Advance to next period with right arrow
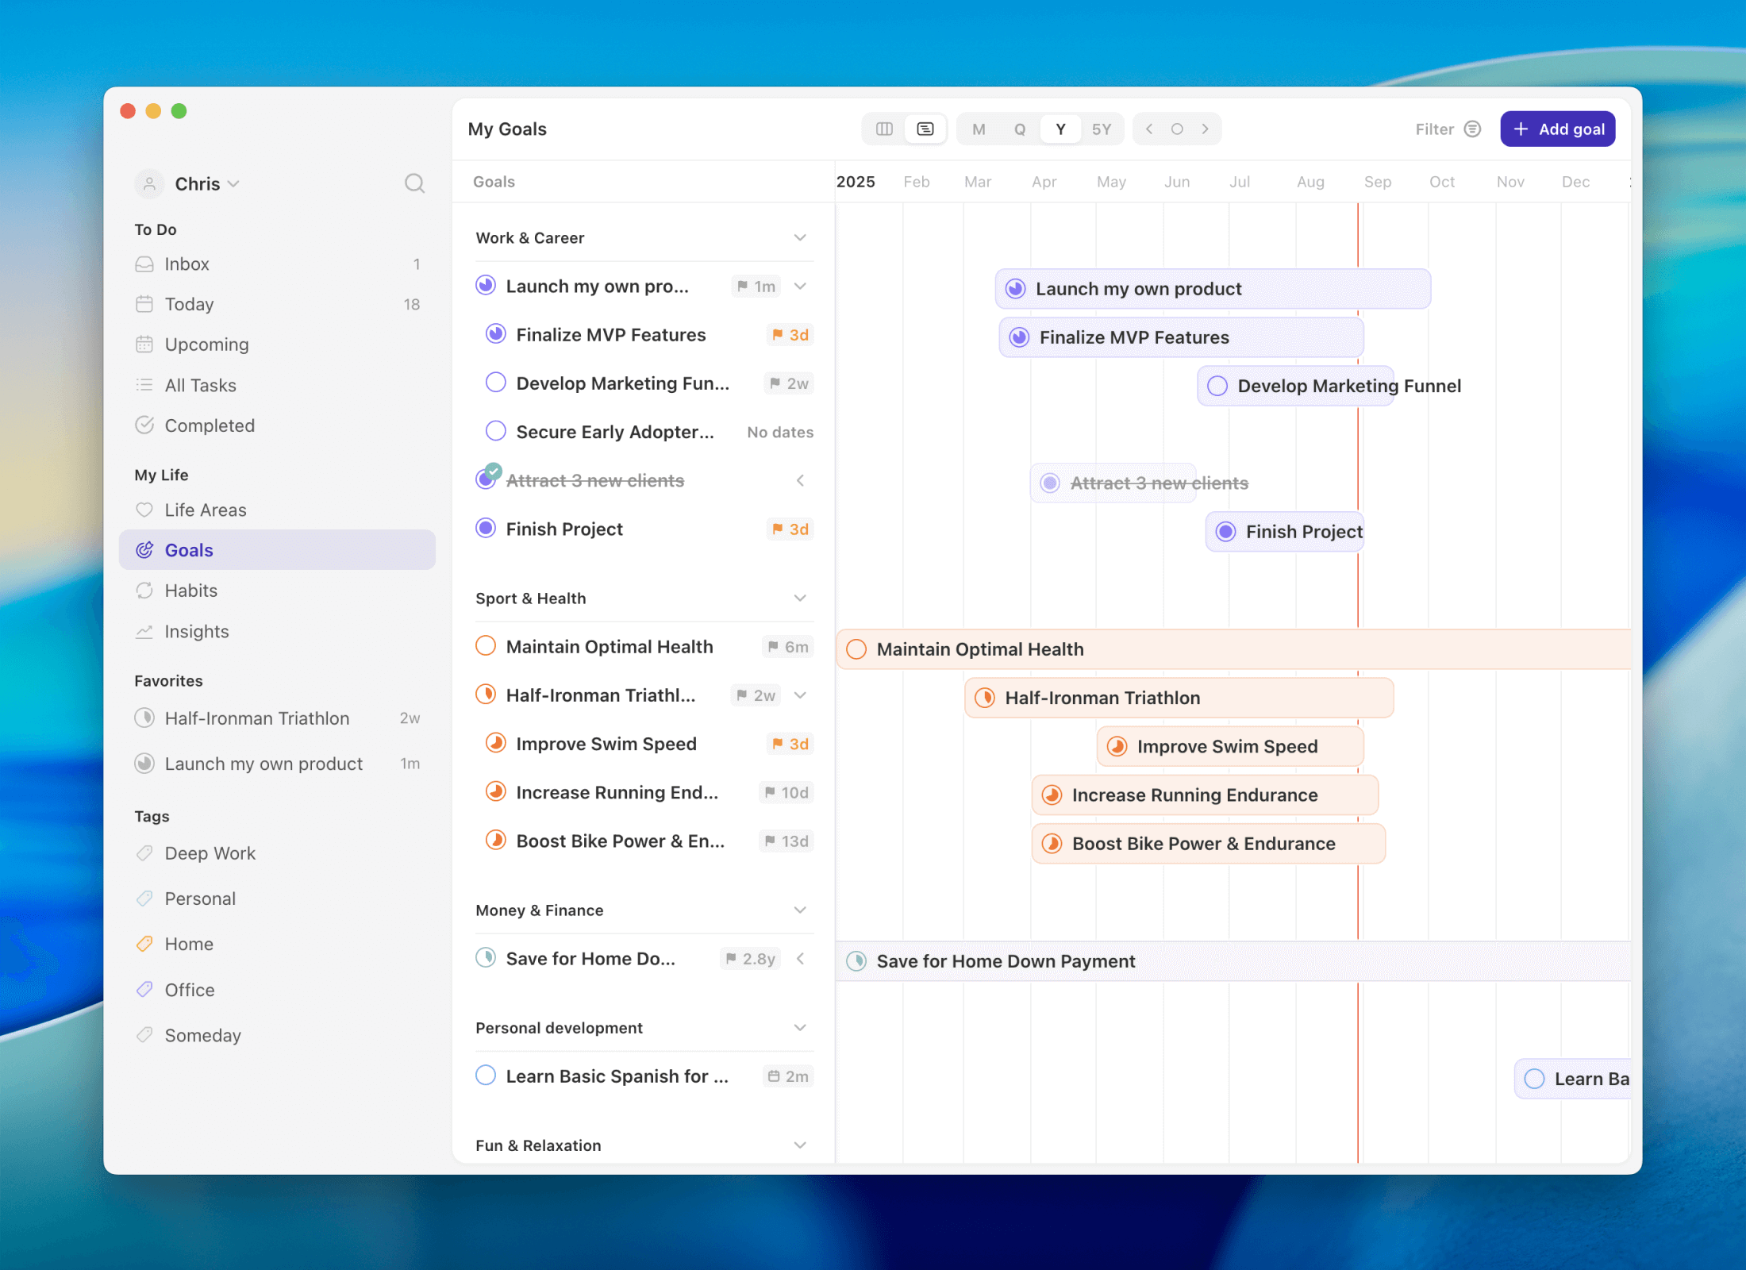1746x1270 pixels. (x=1205, y=129)
